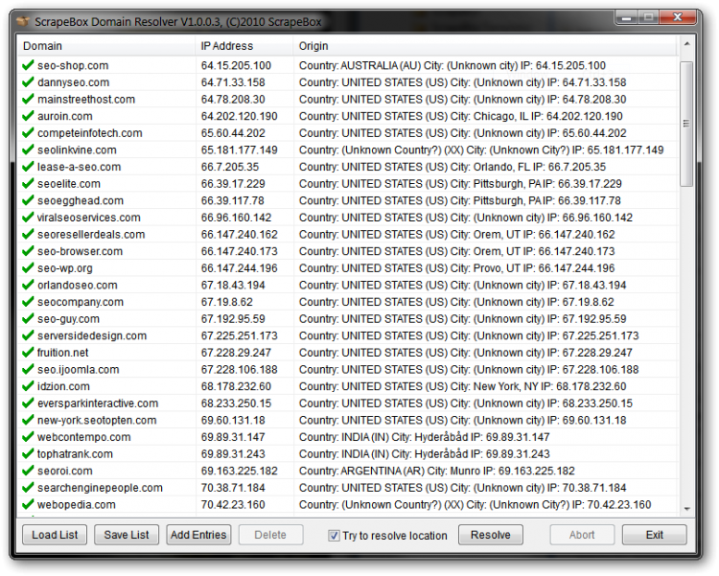Click the ScrapeBox app icon in title bar
This screenshot has height=576, width=719.
point(22,21)
